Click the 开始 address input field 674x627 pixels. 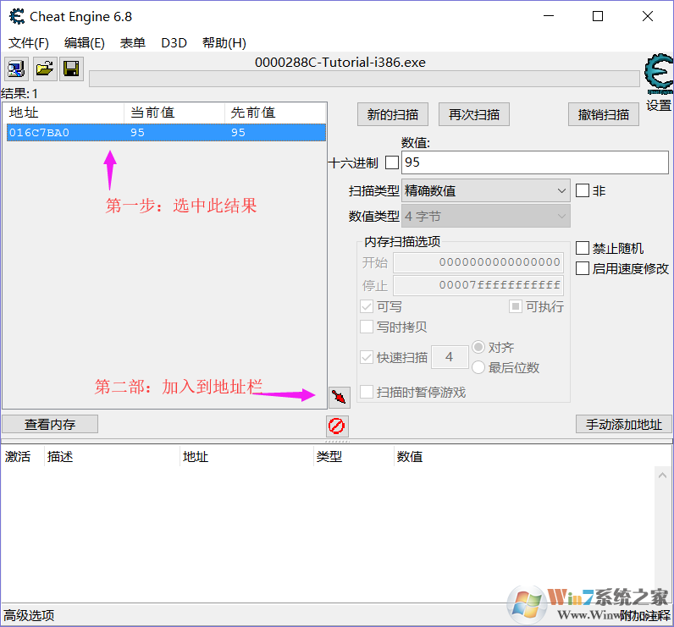[478, 262]
